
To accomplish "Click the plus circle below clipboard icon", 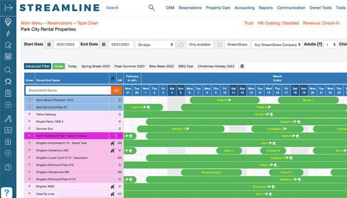I will [x=8, y=104].
